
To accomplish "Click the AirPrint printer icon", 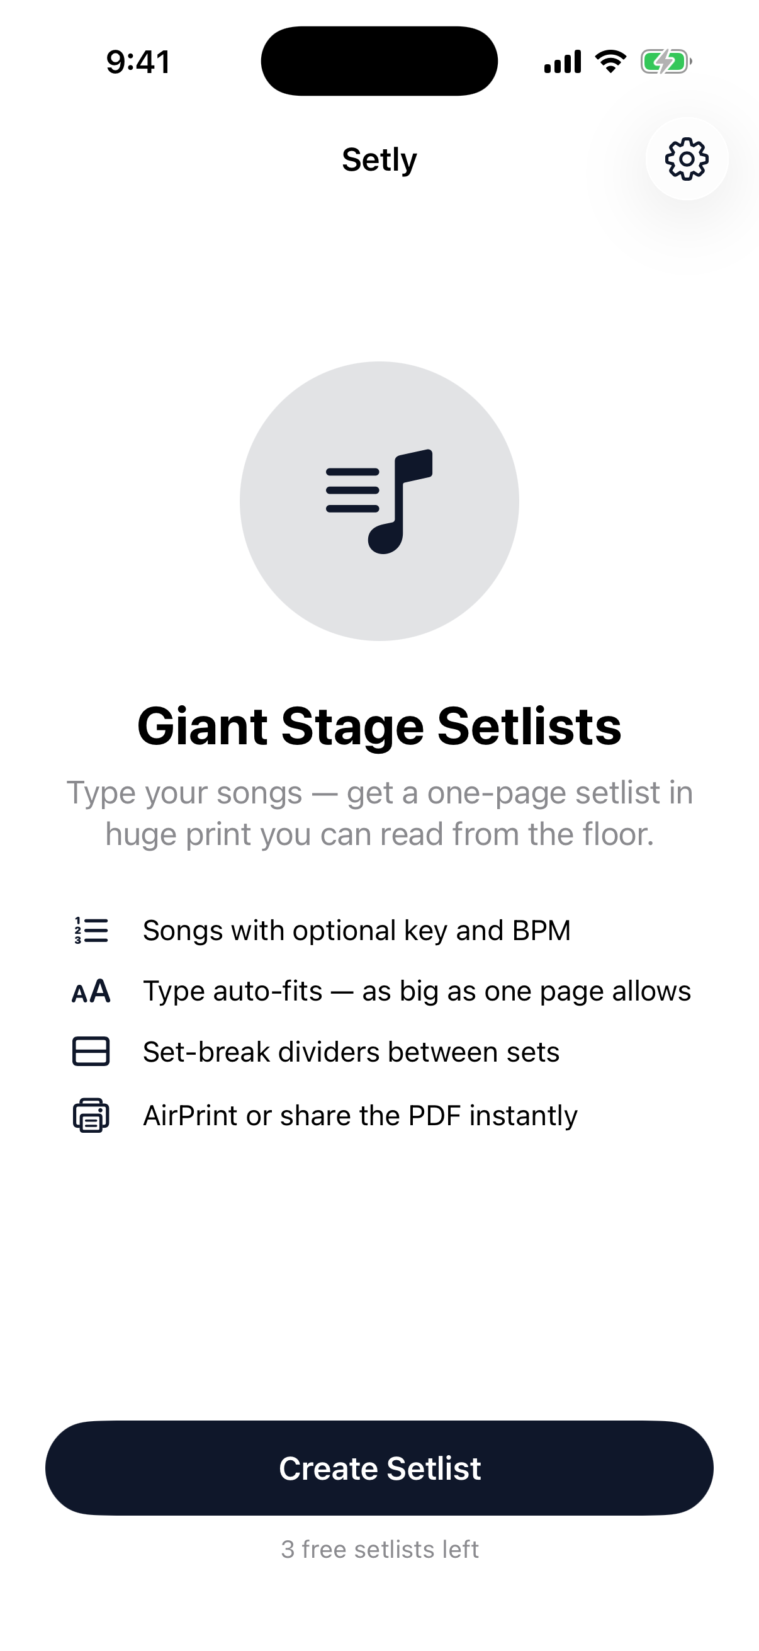I will [x=91, y=1115].
